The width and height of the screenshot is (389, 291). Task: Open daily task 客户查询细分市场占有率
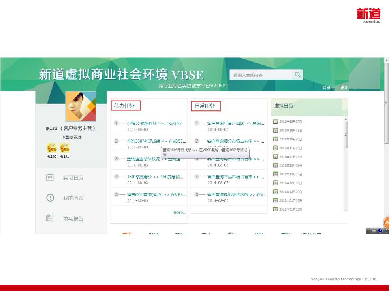(x=235, y=141)
